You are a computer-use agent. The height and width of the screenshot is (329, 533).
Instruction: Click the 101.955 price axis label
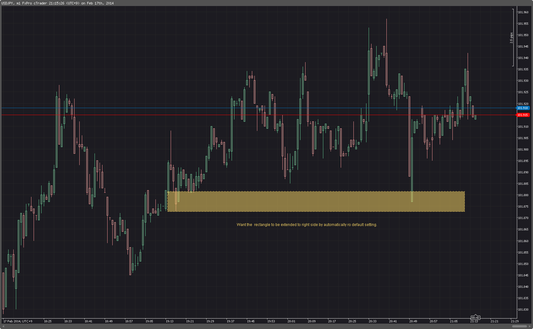[x=523, y=24]
